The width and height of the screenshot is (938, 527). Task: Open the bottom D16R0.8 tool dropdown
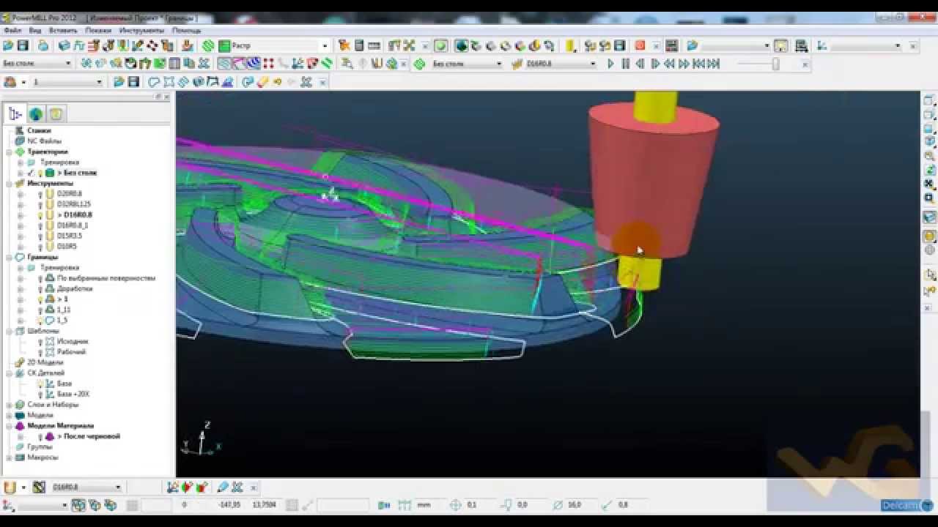[x=118, y=487]
